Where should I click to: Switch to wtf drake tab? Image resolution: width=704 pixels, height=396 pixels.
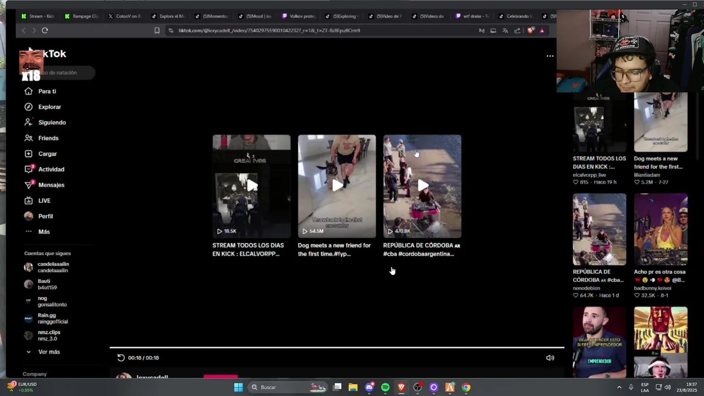[472, 16]
